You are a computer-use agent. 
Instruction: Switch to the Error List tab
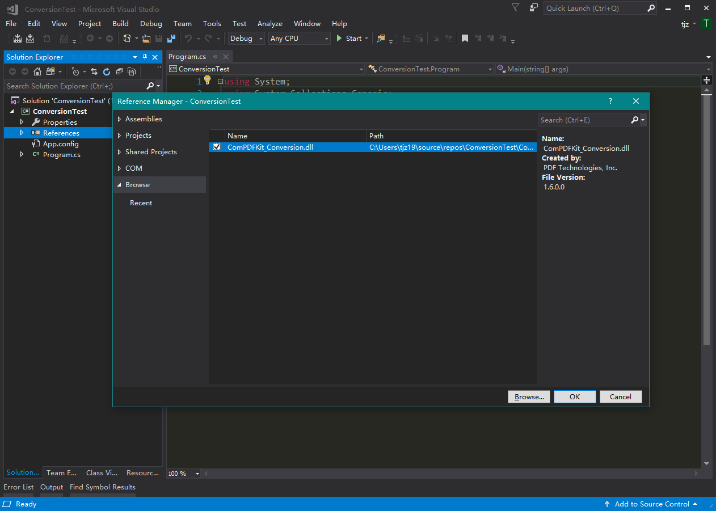click(x=19, y=487)
